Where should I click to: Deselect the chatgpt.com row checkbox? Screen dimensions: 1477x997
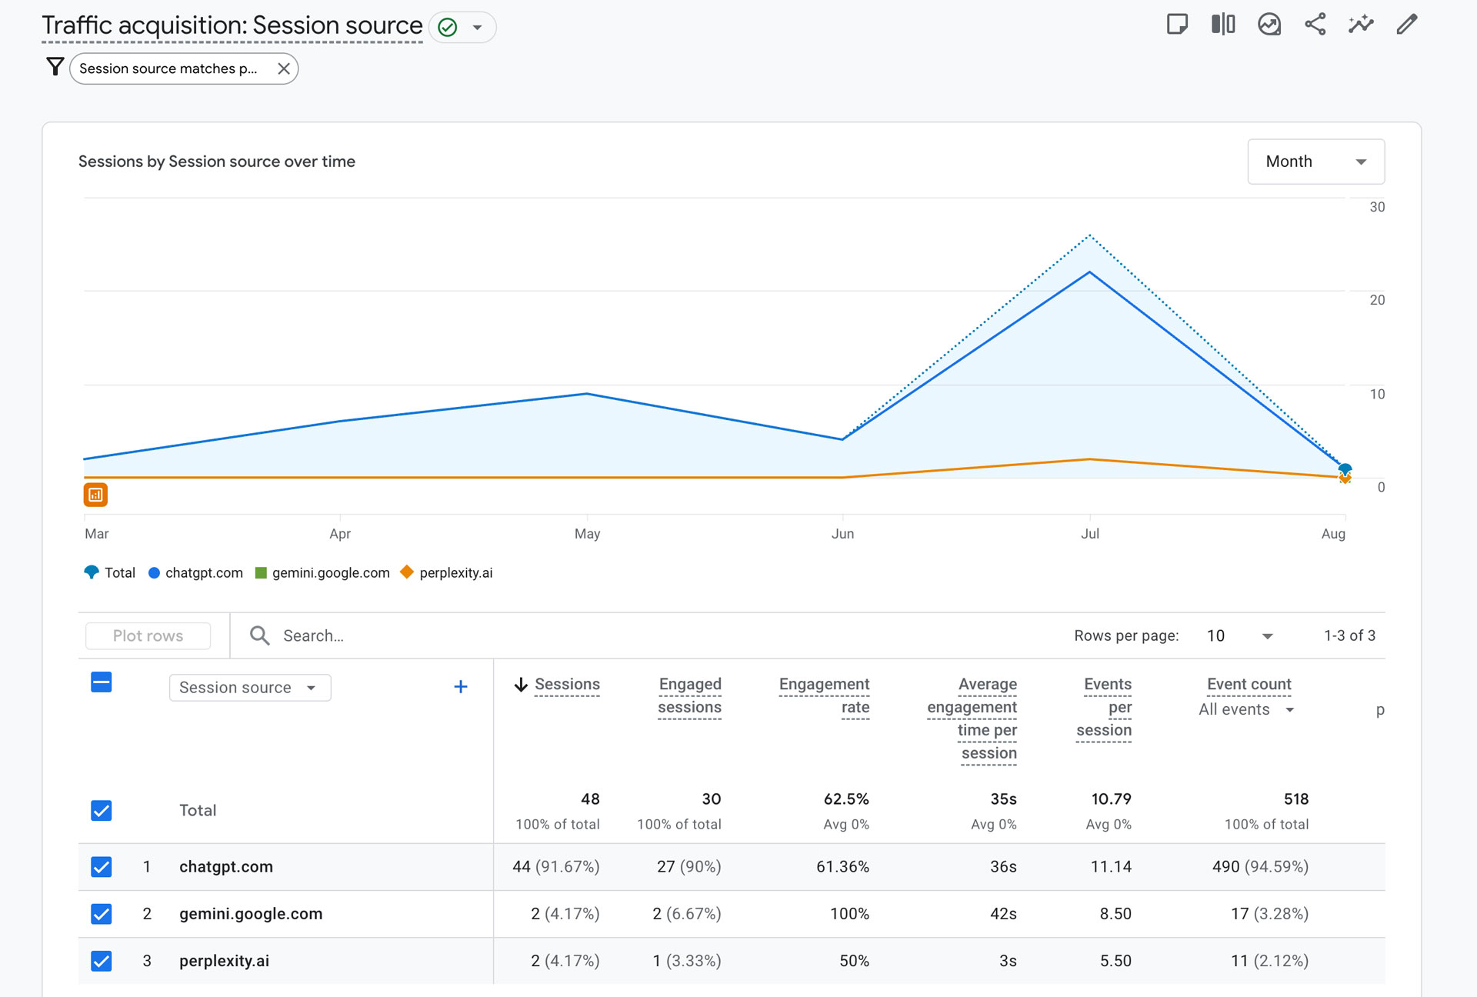(101, 866)
